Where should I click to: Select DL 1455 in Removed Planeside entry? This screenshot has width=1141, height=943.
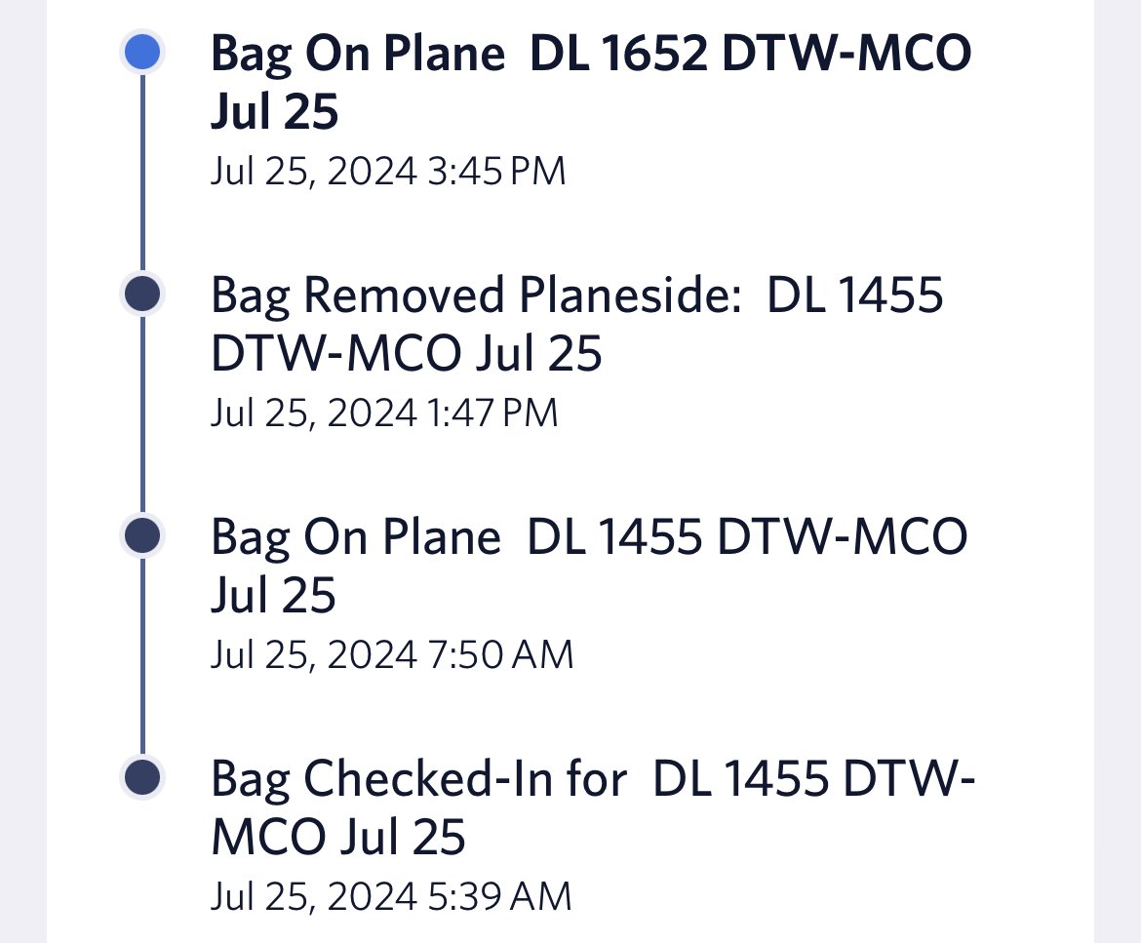855,295
